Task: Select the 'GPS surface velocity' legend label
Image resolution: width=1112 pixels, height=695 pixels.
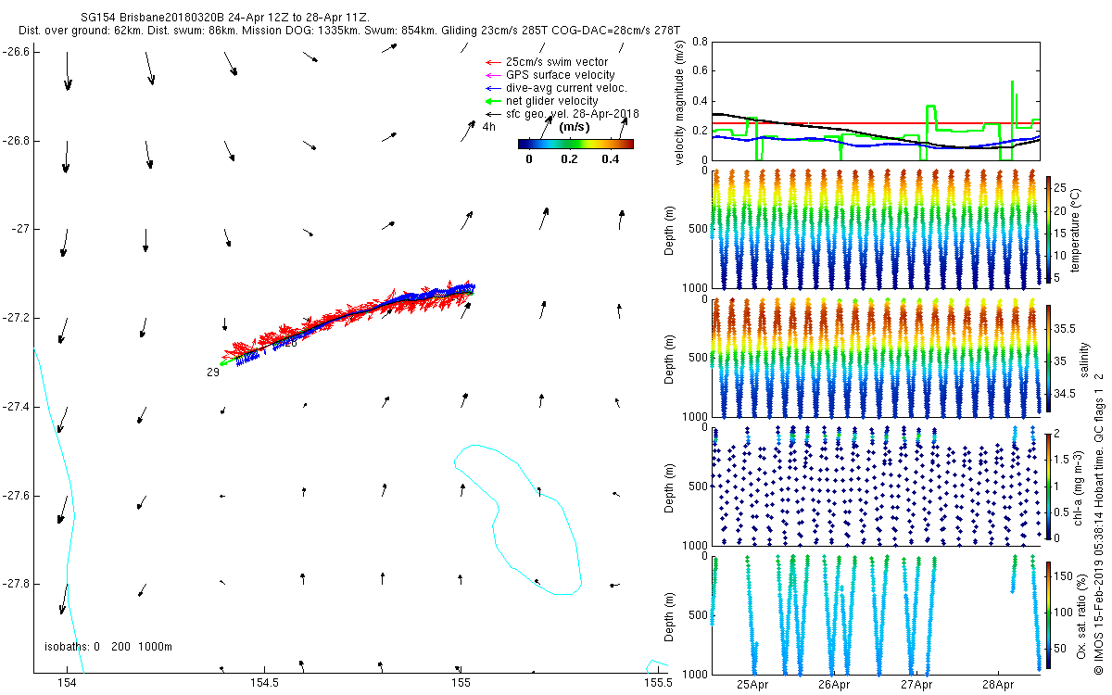Action: click(x=560, y=75)
